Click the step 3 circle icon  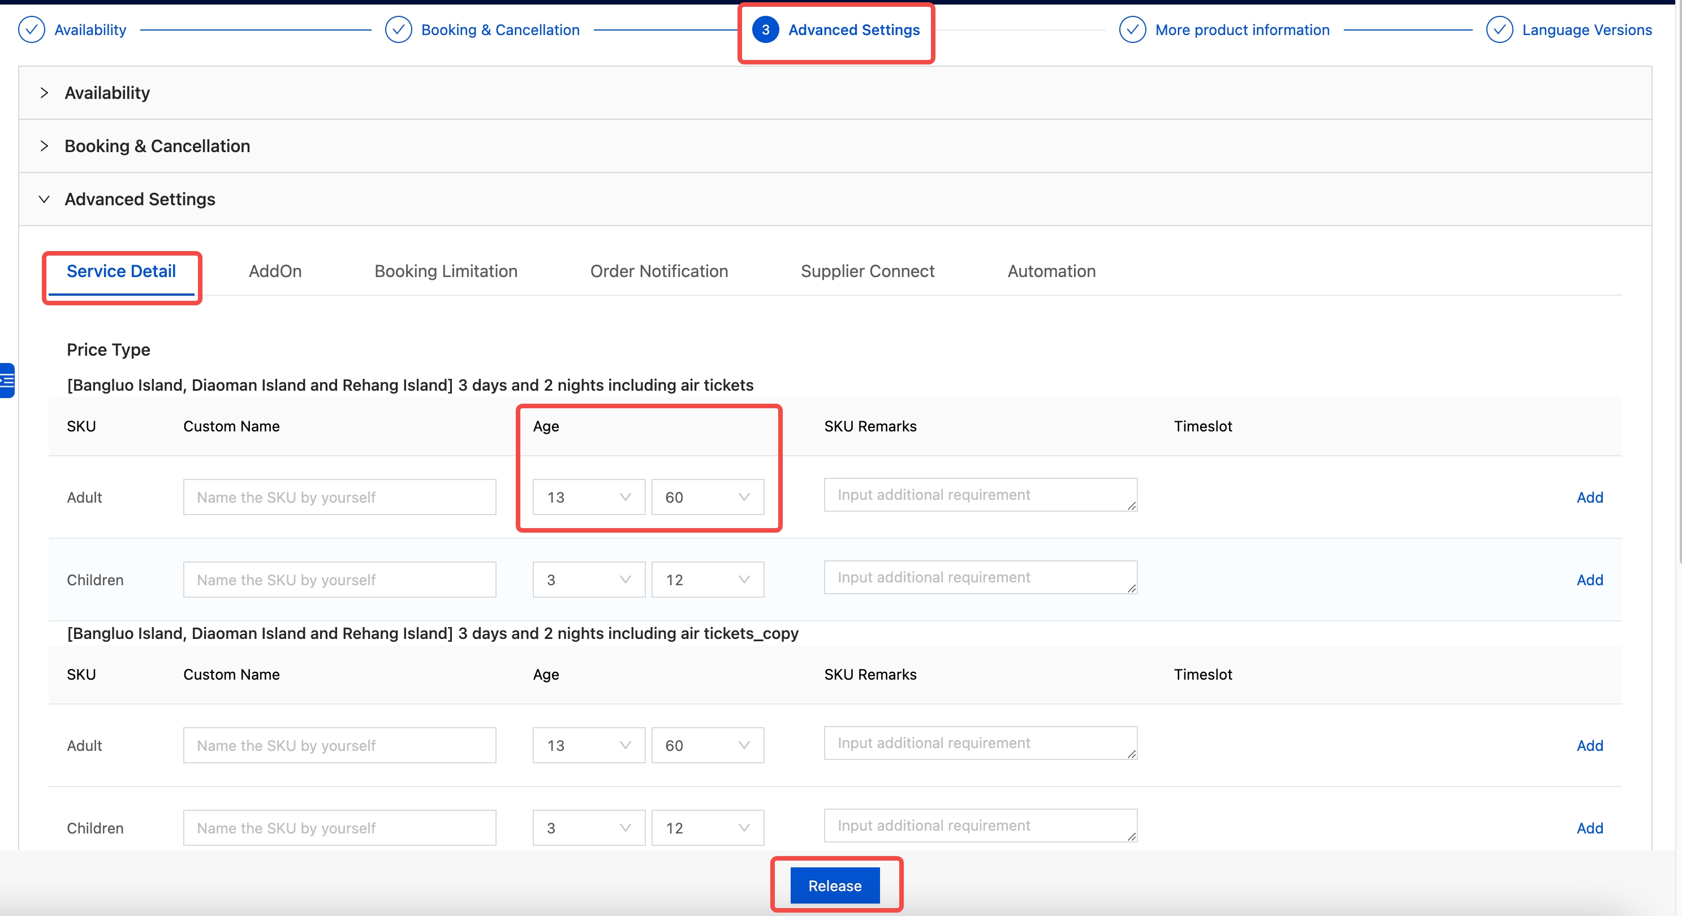pos(765,30)
